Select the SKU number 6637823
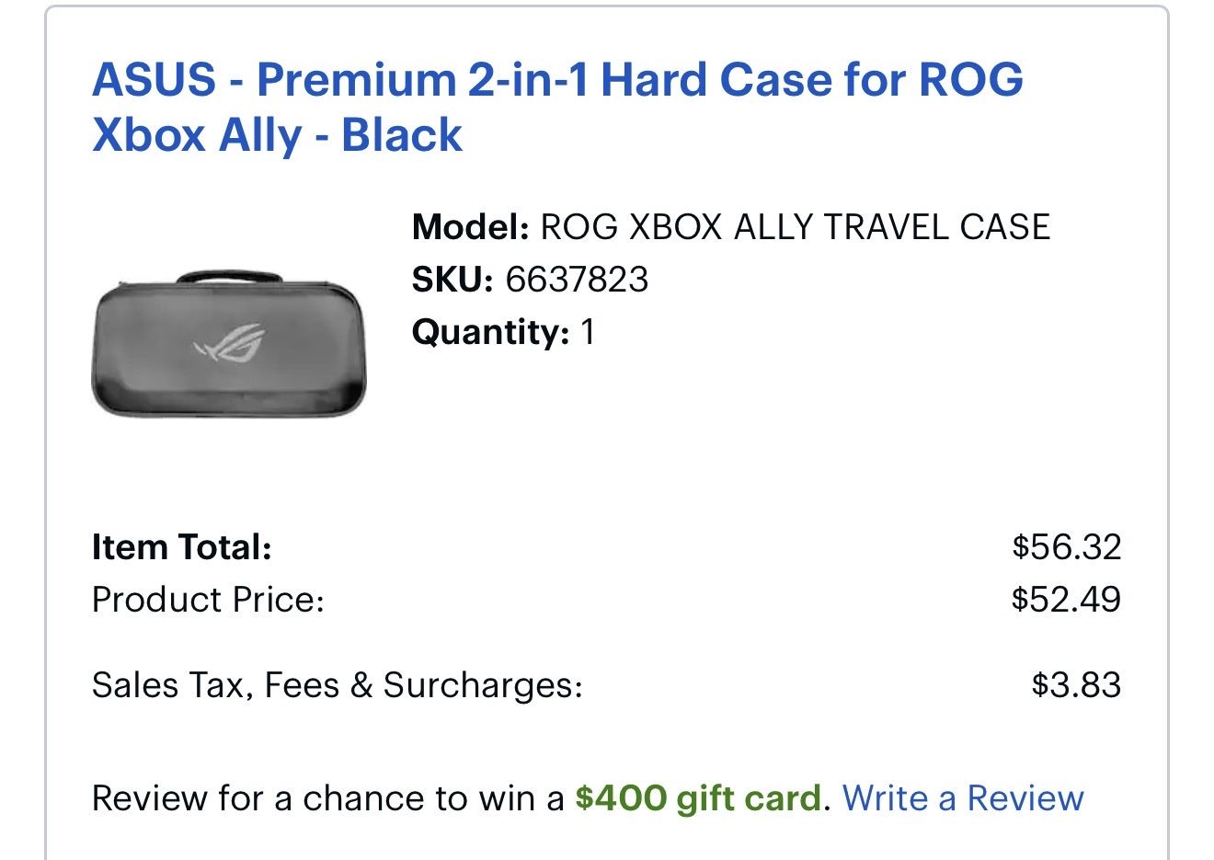The width and height of the screenshot is (1214, 860). [577, 280]
